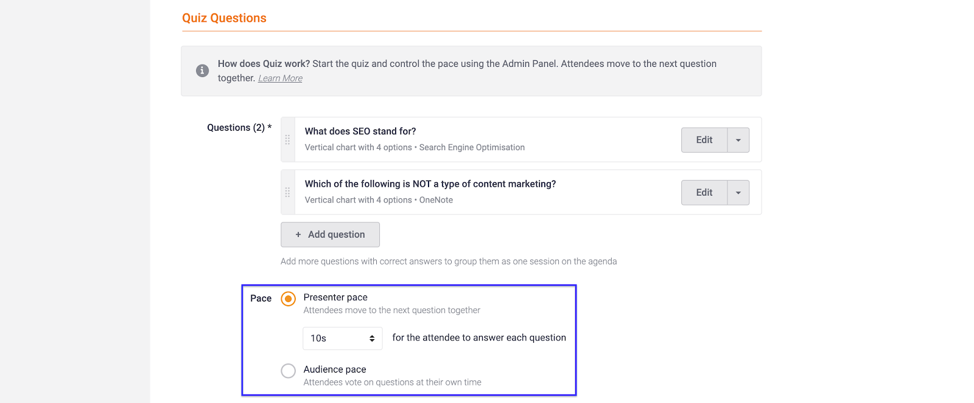Viewport: 974px width, 403px height.
Task: Click the SEO question card description text
Action: (414, 147)
